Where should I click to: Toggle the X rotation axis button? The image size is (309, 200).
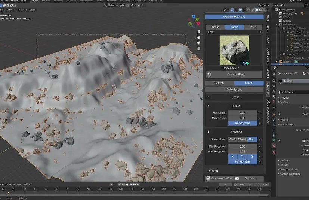point(232,157)
